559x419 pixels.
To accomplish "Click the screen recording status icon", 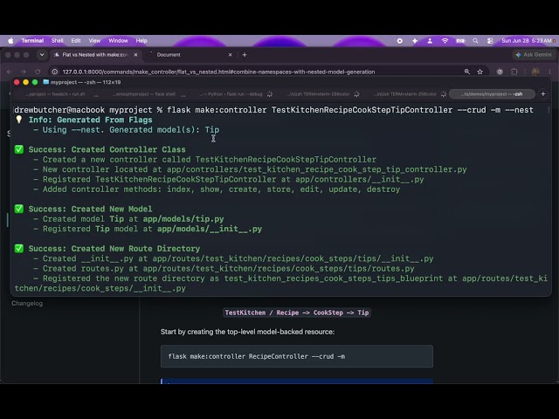I will pos(400,41).
